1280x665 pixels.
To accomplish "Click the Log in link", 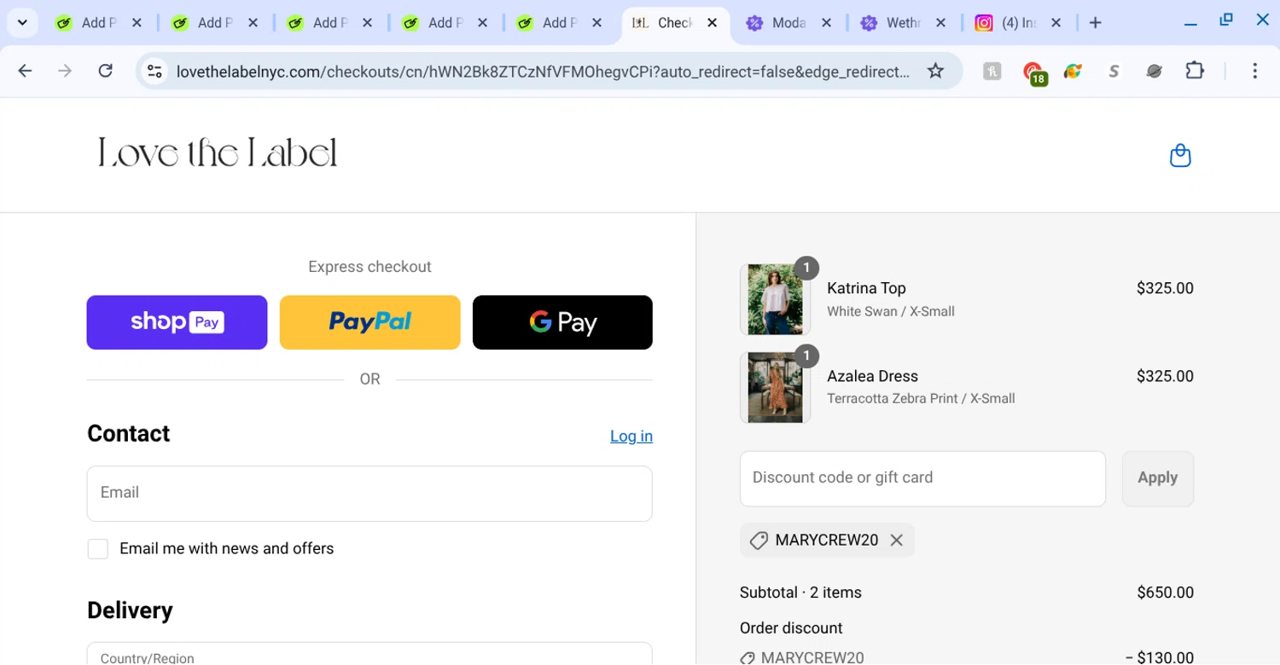I will (x=631, y=436).
